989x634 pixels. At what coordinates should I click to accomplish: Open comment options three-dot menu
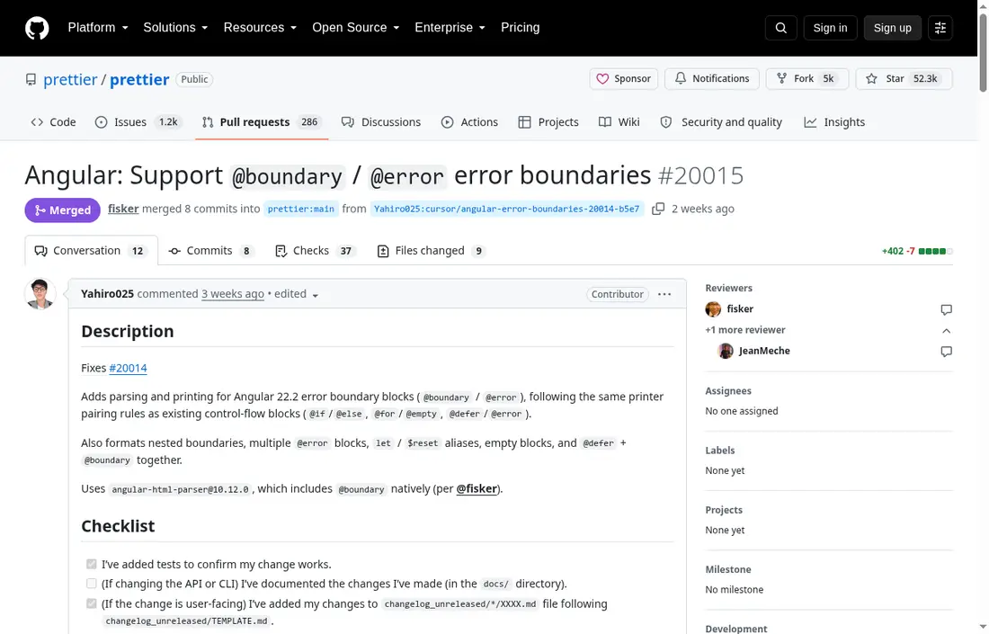[664, 294]
